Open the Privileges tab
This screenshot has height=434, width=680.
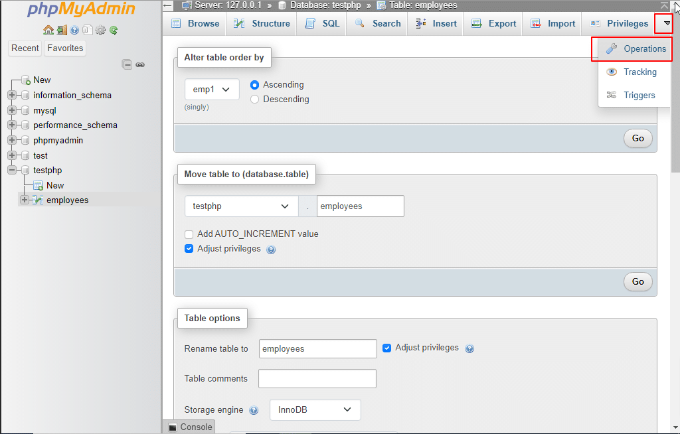(619, 23)
